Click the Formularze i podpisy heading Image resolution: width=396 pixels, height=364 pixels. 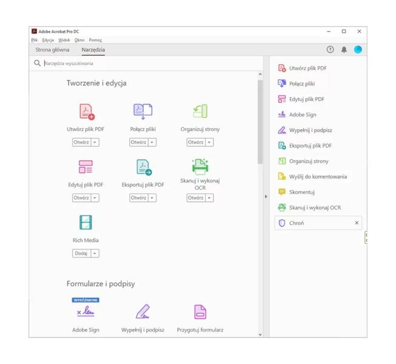101,284
